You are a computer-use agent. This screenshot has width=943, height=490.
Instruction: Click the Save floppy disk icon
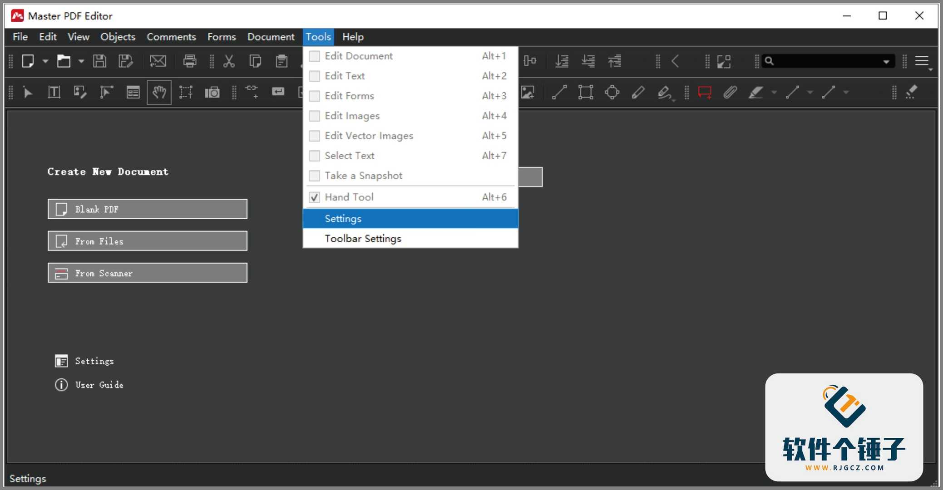(100, 61)
